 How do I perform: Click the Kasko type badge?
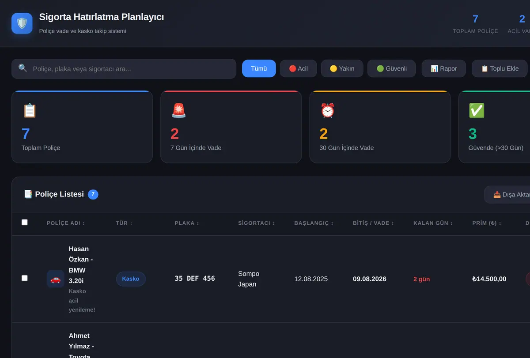131,279
